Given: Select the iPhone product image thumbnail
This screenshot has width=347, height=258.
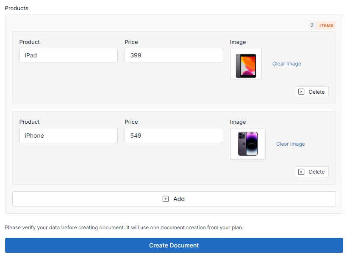Looking at the screenshot, I should coord(248,144).
